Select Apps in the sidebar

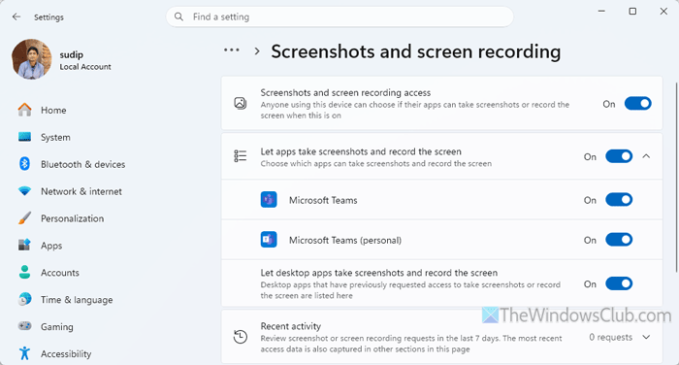tap(51, 246)
